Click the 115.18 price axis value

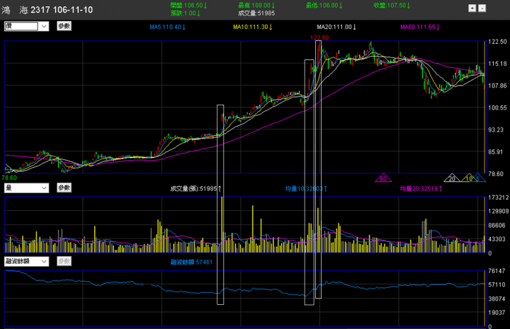pyautogui.click(x=497, y=64)
